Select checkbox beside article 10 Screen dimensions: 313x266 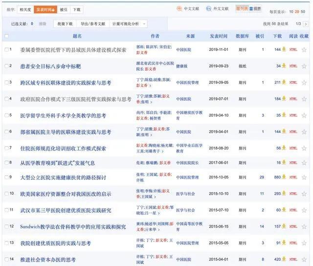tap(6, 194)
